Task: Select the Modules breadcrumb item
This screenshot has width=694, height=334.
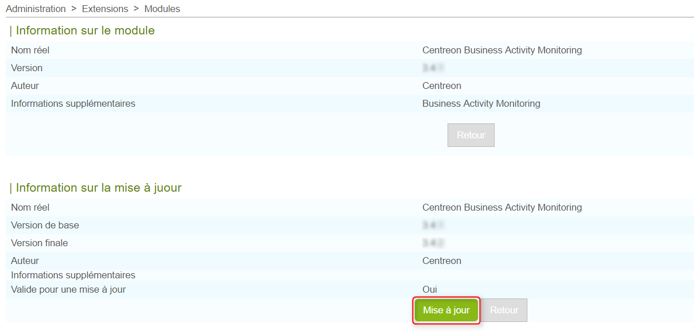Action: point(162,9)
